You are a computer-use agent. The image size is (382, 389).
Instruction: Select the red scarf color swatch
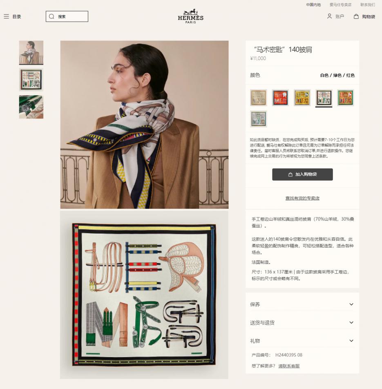(x=280, y=98)
